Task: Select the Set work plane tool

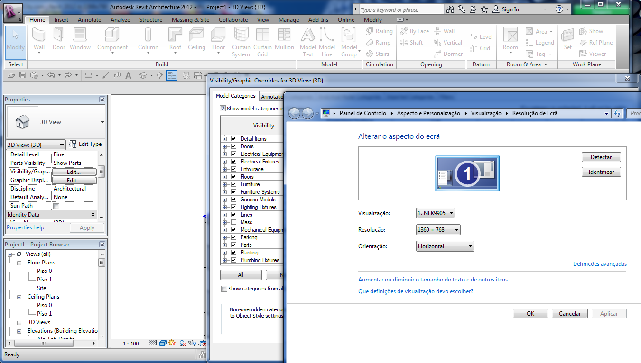Action: [x=567, y=39]
